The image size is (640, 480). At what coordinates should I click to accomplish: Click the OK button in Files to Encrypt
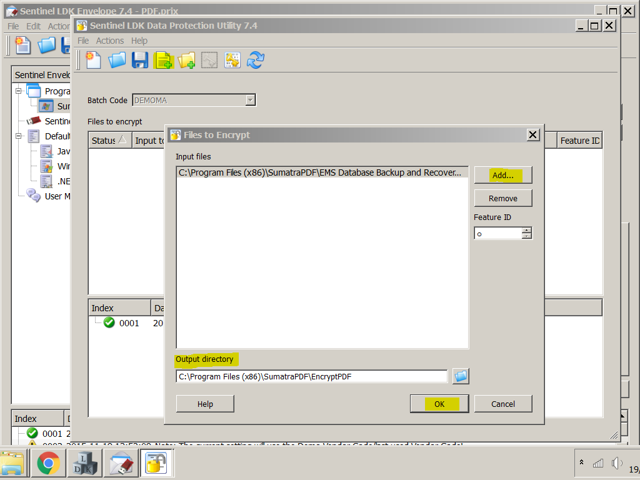tap(439, 403)
